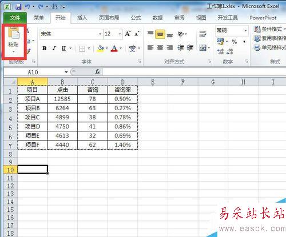Screen dimensions: 286x237
Task: Increase font size with grow font icon
Action: [x=128, y=34]
